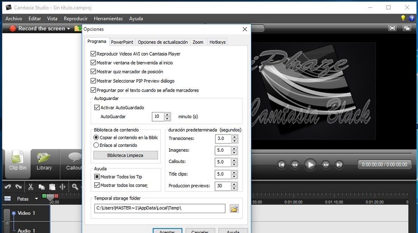Open the Reproducir menu

pos(76,19)
